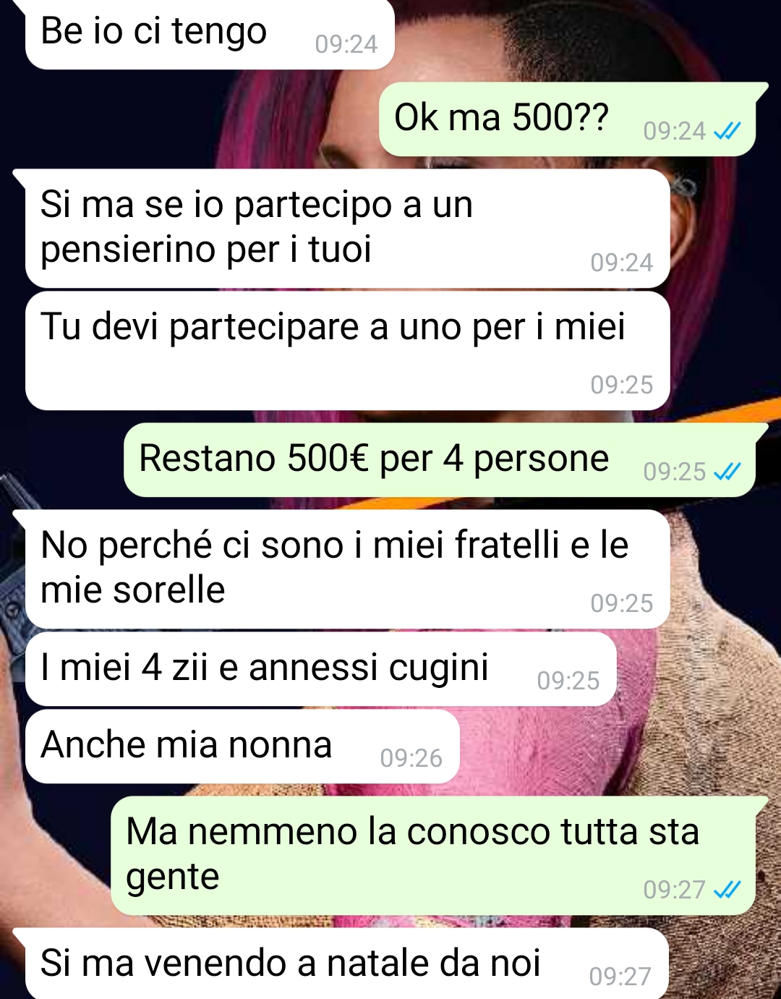This screenshot has height=999, width=781.
Task: Select the 'Restano 500€ per 4 persone' message
Action: 440,460
